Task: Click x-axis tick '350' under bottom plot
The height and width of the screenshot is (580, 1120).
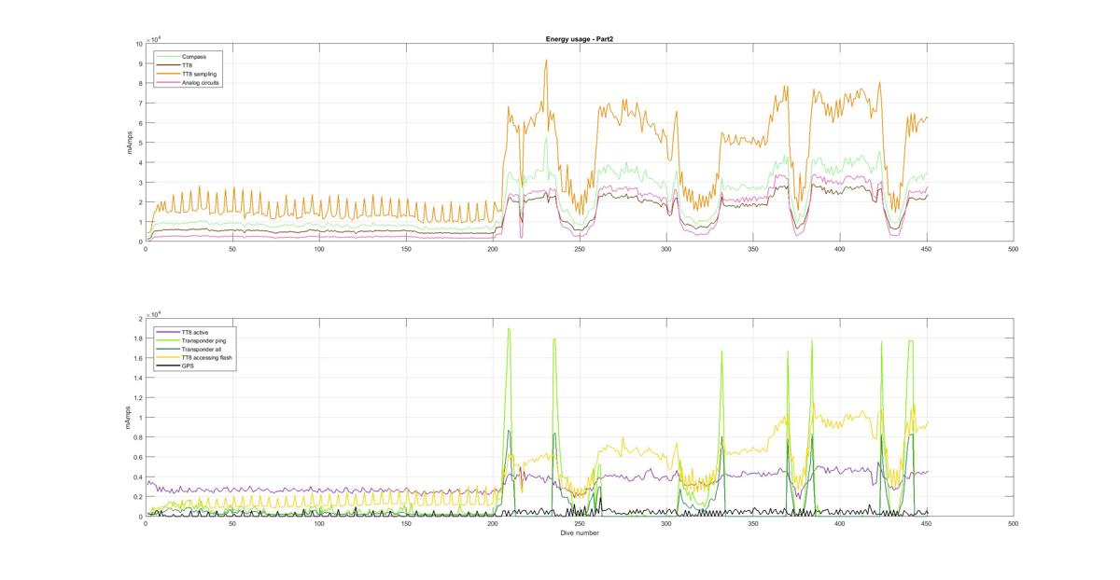Action: pyautogui.click(x=753, y=524)
